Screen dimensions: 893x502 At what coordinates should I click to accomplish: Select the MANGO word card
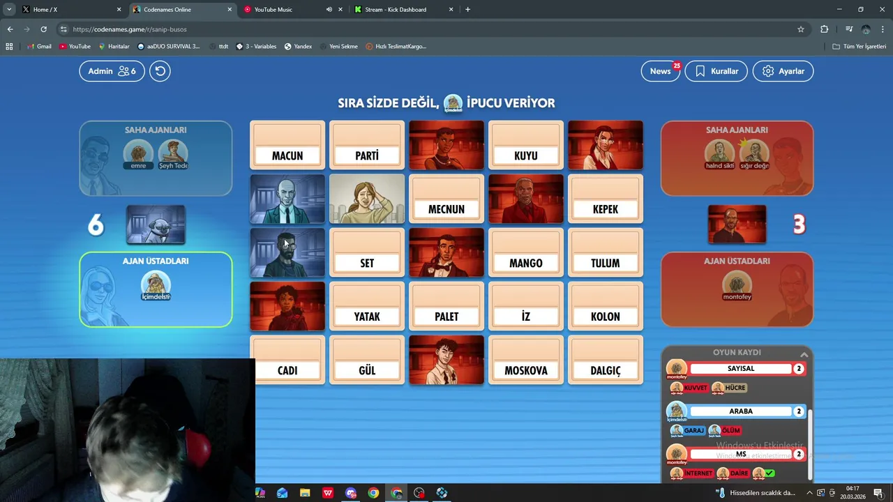526,252
